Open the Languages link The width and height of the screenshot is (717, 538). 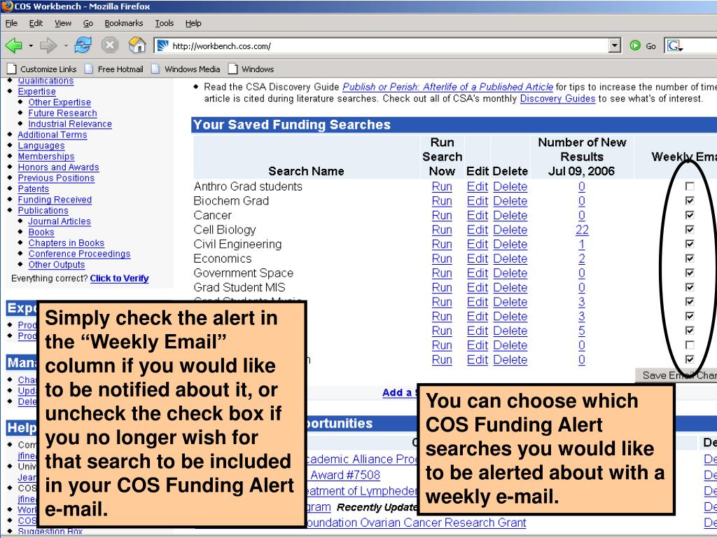41,146
